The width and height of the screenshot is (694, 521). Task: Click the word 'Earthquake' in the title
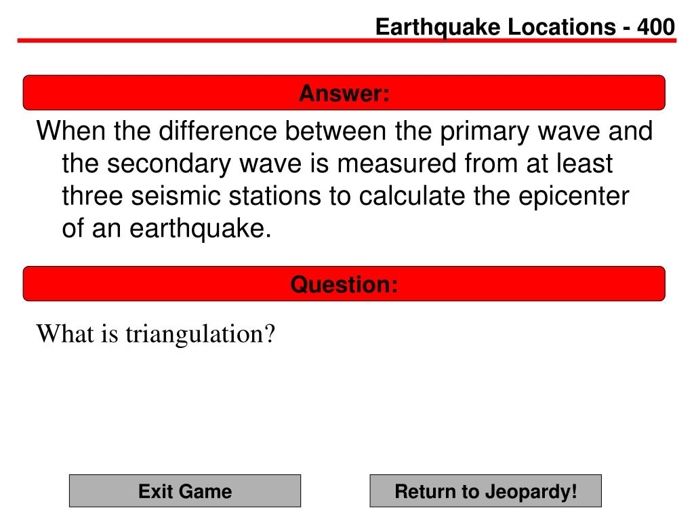[x=438, y=27]
